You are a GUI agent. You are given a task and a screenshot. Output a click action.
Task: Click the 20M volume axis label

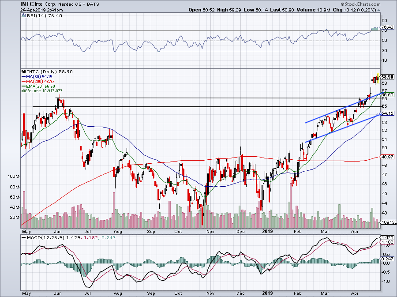[x=15, y=218]
